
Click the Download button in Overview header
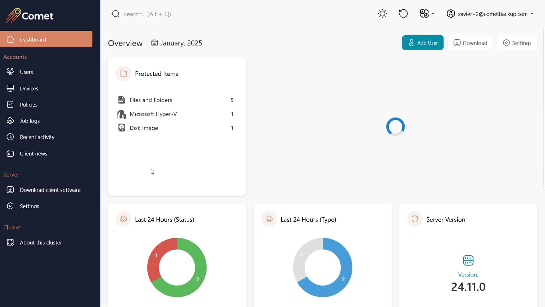pos(470,43)
